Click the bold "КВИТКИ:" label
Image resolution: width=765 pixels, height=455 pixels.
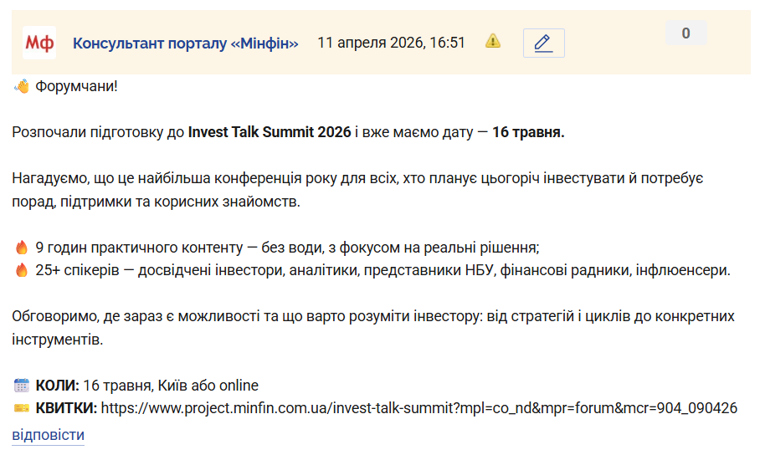point(66,408)
